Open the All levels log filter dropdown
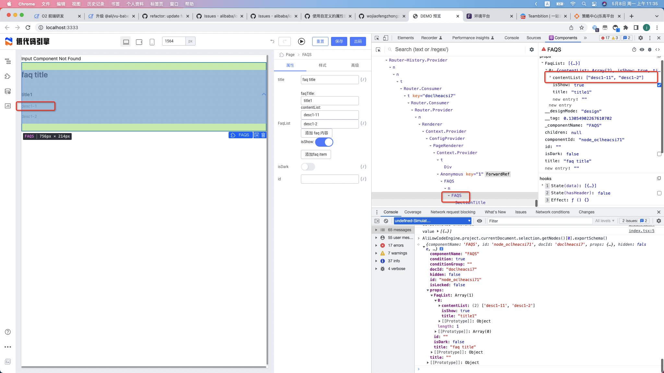664x373 pixels. tap(605, 221)
